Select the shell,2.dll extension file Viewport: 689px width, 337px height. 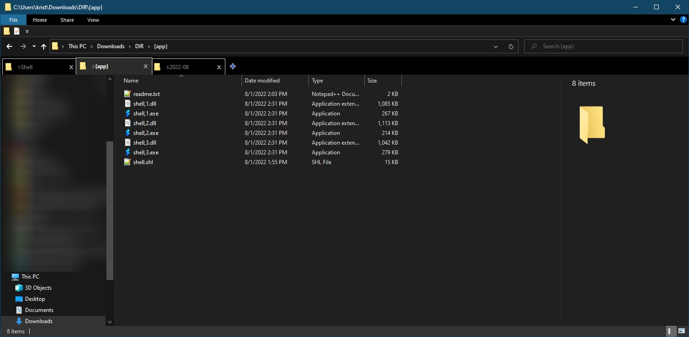(145, 123)
